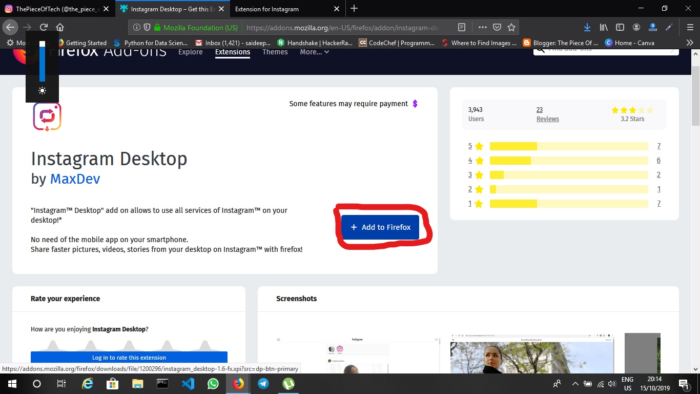Open Firefox account icon in toolbar
700x394 pixels.
click(x=636, y=27)
